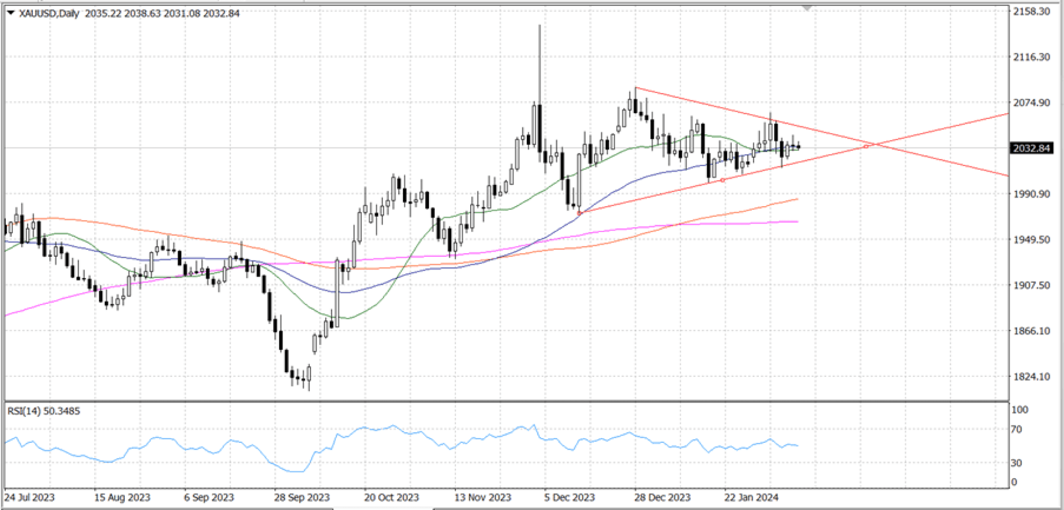
Task: Click the current price label 2032.84
Action: 1031,148
